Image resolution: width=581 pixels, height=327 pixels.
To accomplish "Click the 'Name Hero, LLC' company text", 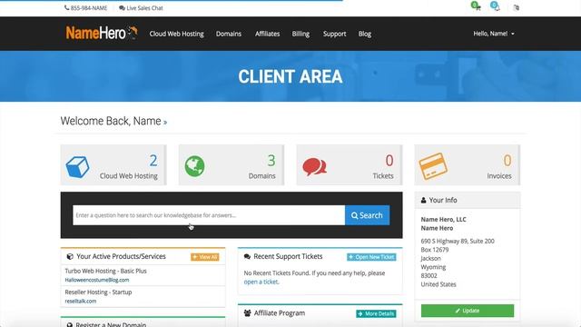I will 444,220.
